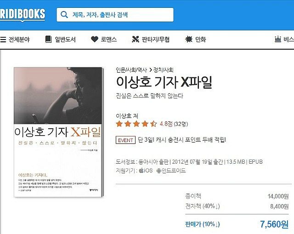
Task: Click the 로맨스 heart icon
Action: [95, 39]
